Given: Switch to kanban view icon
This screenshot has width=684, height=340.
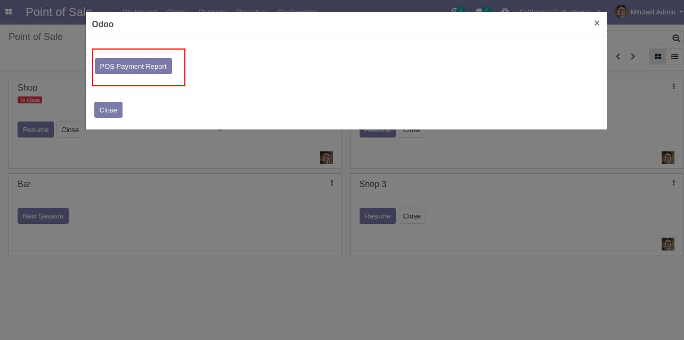Looking at the screenshot, I should tap(658, 56).
